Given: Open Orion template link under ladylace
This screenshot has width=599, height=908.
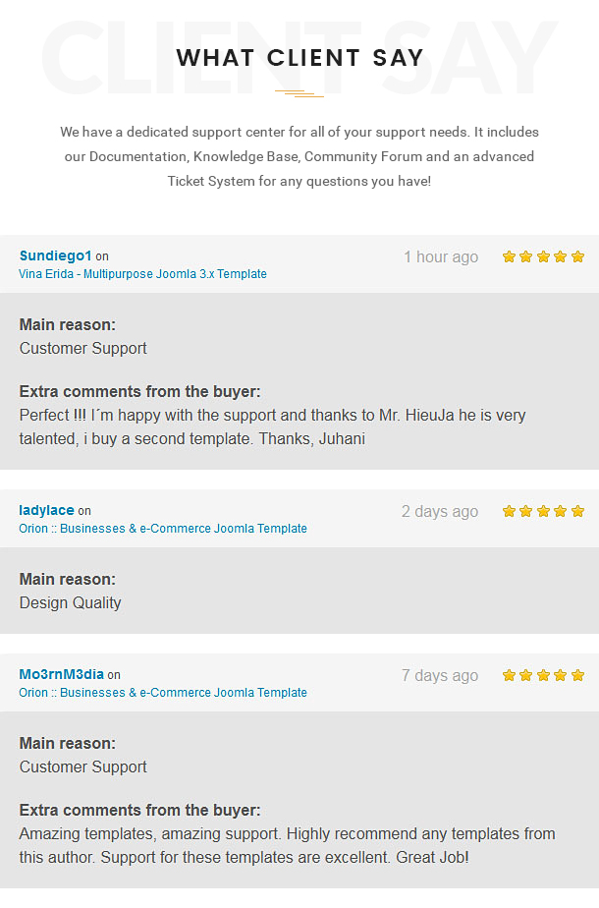Looking at the screenshot, I should pos(163,528).
